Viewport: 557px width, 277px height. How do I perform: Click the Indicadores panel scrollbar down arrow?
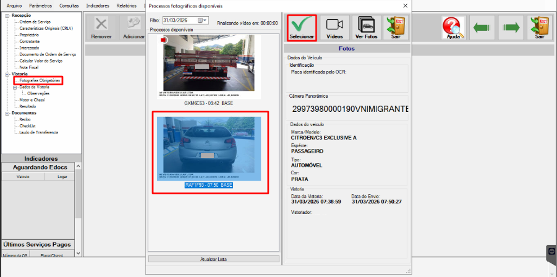pos(78,253)
